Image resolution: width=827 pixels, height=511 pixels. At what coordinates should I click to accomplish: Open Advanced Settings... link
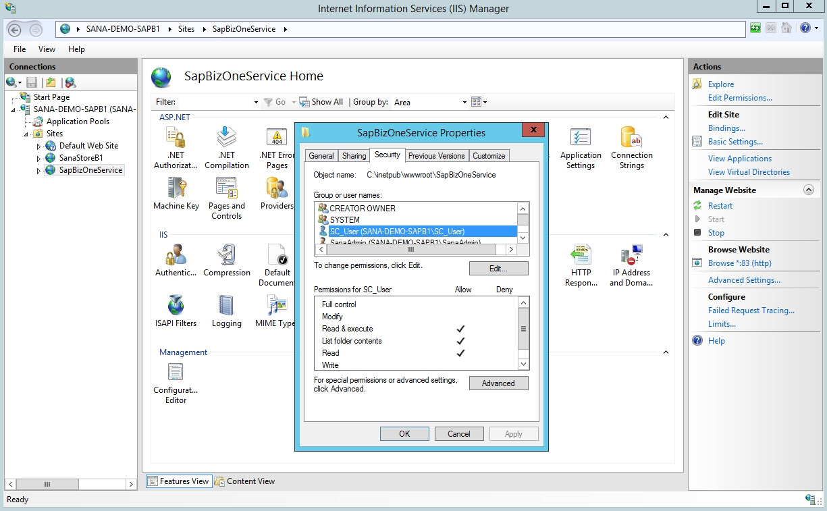tap(744, 280)
